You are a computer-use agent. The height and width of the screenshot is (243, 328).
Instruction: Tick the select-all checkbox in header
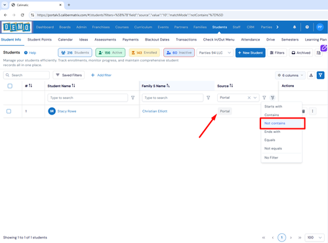[x=10, y=86]
